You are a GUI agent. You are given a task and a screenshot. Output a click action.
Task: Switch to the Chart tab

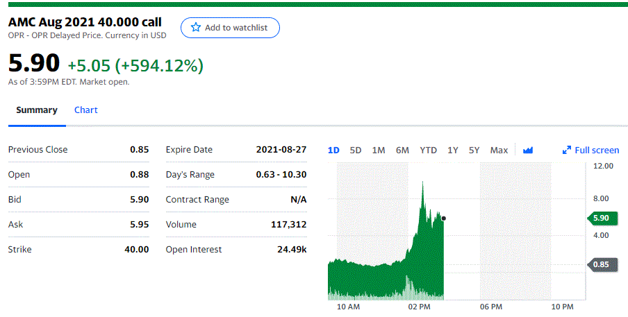(85, 110)
